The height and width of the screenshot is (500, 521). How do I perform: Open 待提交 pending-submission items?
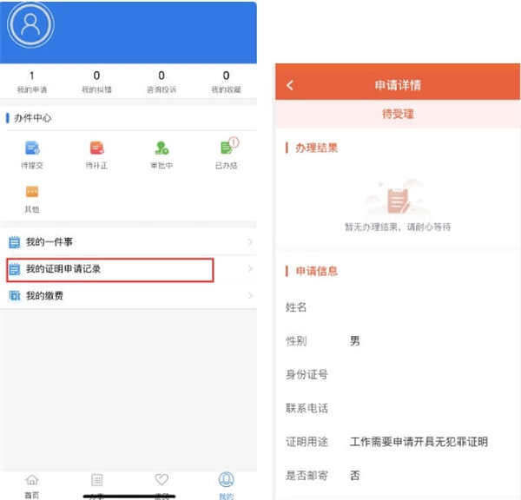(32, 155)
